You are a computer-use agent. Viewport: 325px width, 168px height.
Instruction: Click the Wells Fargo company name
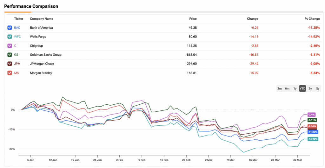tap(38, 37)
